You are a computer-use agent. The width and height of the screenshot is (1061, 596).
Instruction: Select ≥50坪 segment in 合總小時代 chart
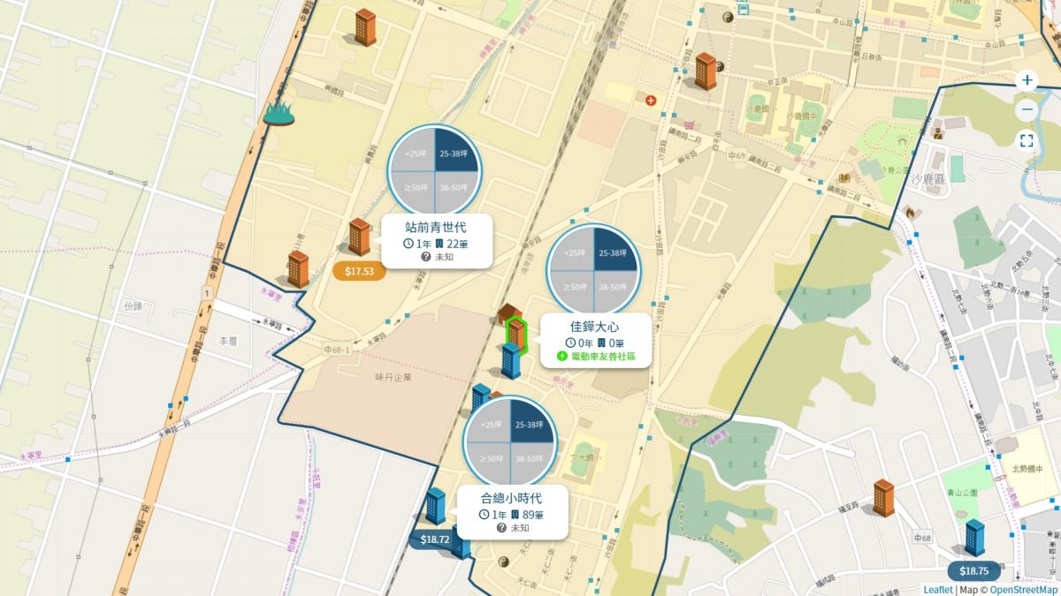click(489, 462)
